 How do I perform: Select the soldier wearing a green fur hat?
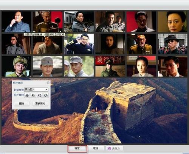pos(16,66)
